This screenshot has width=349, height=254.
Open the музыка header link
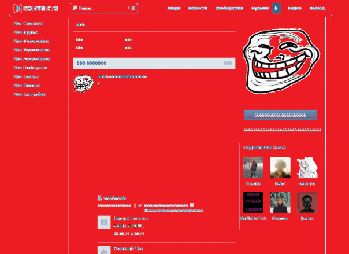pyautogui.click(x=260, y=8)
